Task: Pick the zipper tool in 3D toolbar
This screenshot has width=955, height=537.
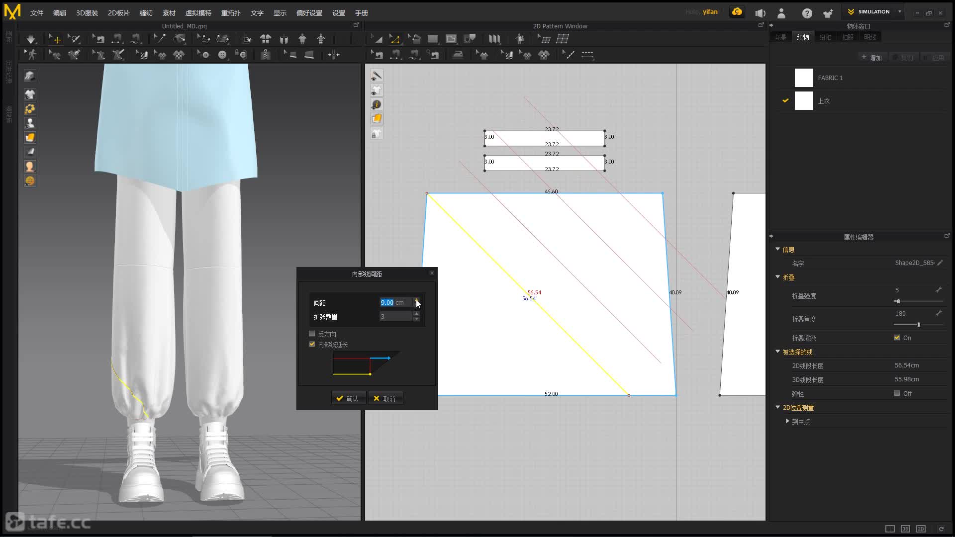Action: 266,55
